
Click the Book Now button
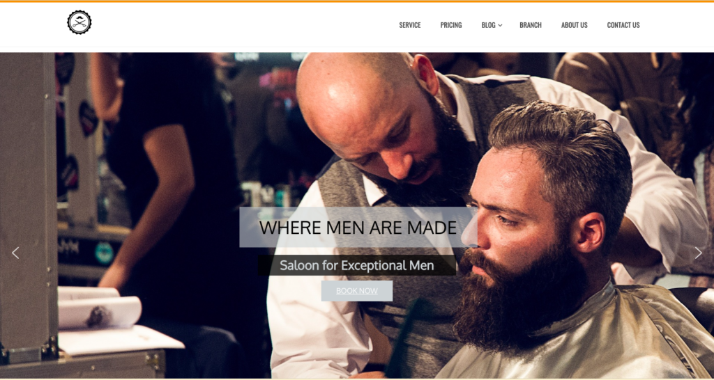[357, 291]
